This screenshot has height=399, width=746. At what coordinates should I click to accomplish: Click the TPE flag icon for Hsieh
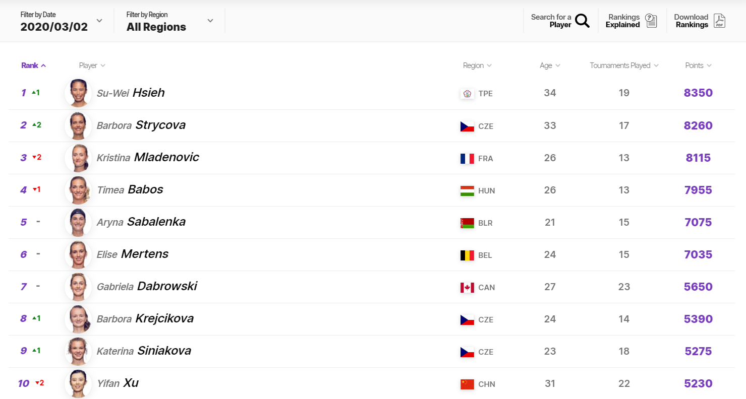pos(467,94)
